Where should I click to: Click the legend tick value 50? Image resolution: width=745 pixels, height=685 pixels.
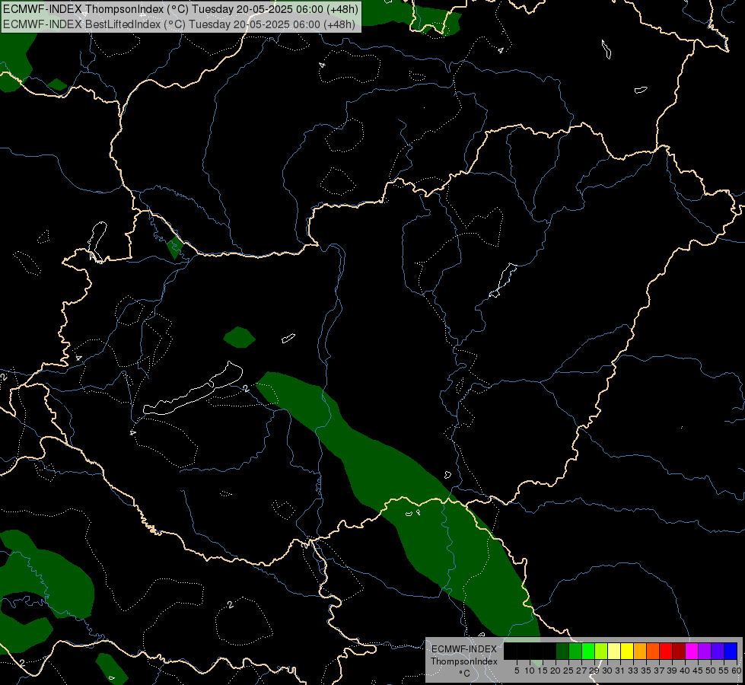pyautogui.click(x=712, y=671)
